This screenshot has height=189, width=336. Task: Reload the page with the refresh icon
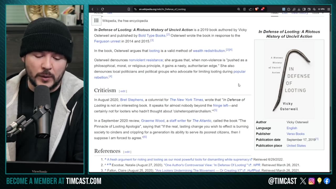point(102,9)
